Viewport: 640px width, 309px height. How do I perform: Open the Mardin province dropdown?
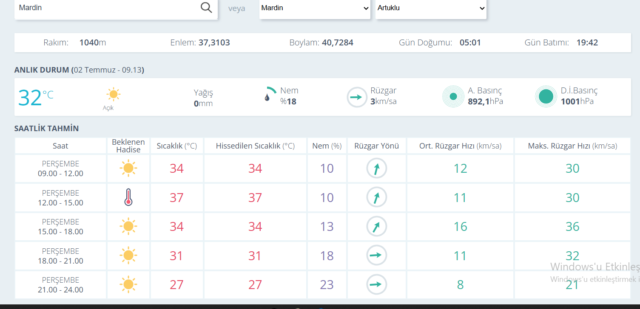(315, 8)
